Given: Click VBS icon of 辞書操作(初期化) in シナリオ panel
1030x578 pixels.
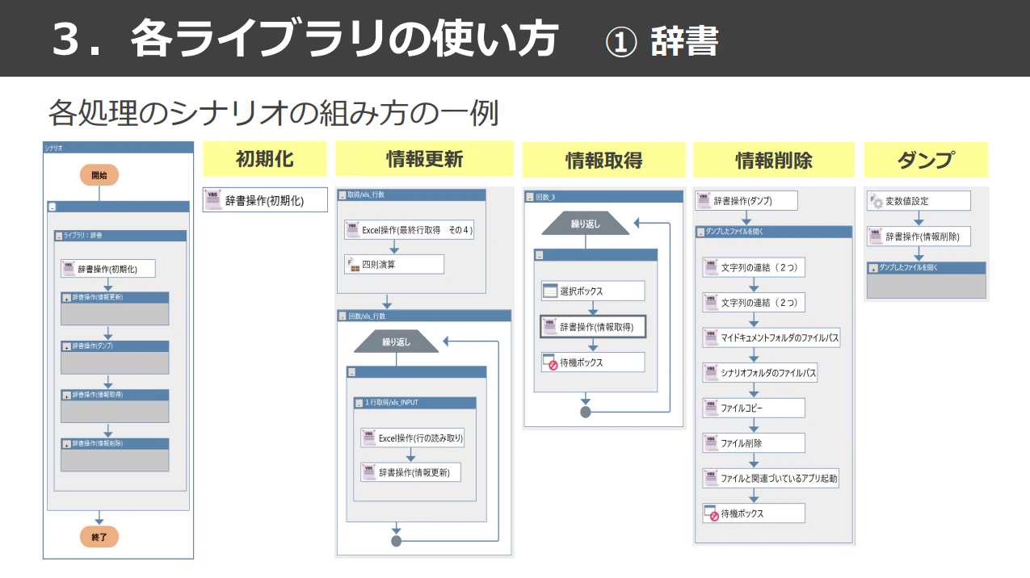Looking at the screenshot, I should [x=69, y=269].
